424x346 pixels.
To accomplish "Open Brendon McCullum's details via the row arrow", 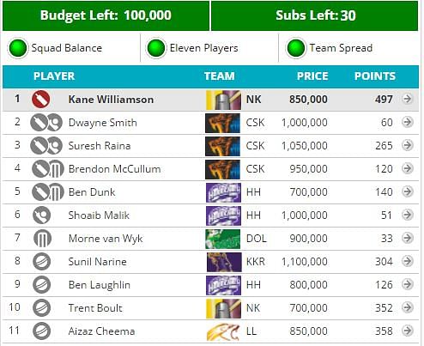I will coord(407,168).
